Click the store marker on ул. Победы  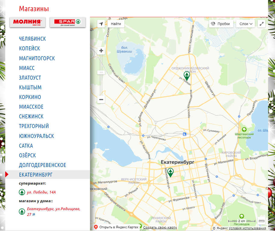187,75
